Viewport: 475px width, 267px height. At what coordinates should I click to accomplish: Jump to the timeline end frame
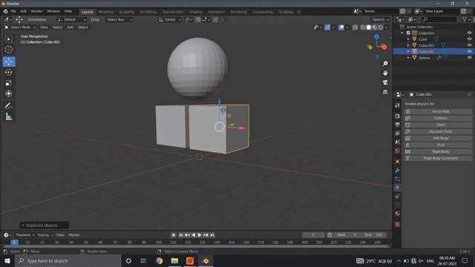(x=212, y=235)
